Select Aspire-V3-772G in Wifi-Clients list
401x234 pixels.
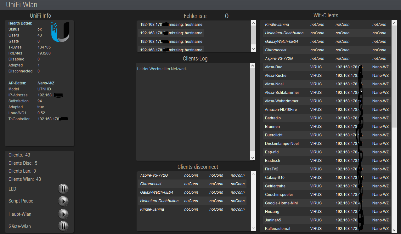[327, 59]
